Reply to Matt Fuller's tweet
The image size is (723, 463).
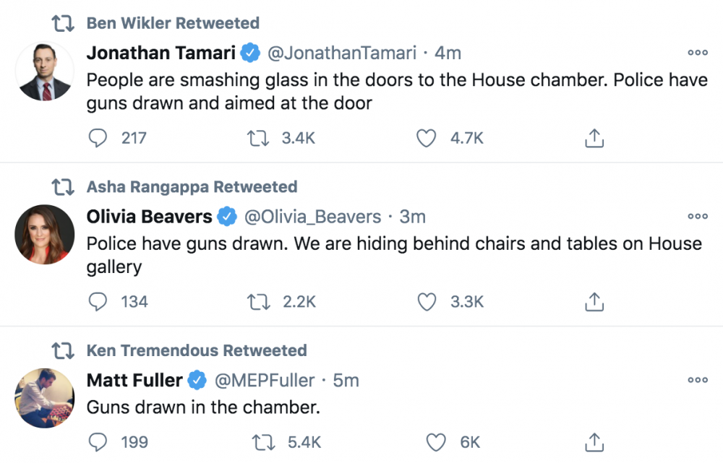98,442
